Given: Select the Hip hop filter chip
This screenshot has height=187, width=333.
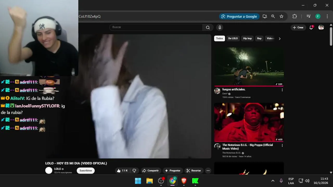Looking at the screenshot, I should coord(247,38).
